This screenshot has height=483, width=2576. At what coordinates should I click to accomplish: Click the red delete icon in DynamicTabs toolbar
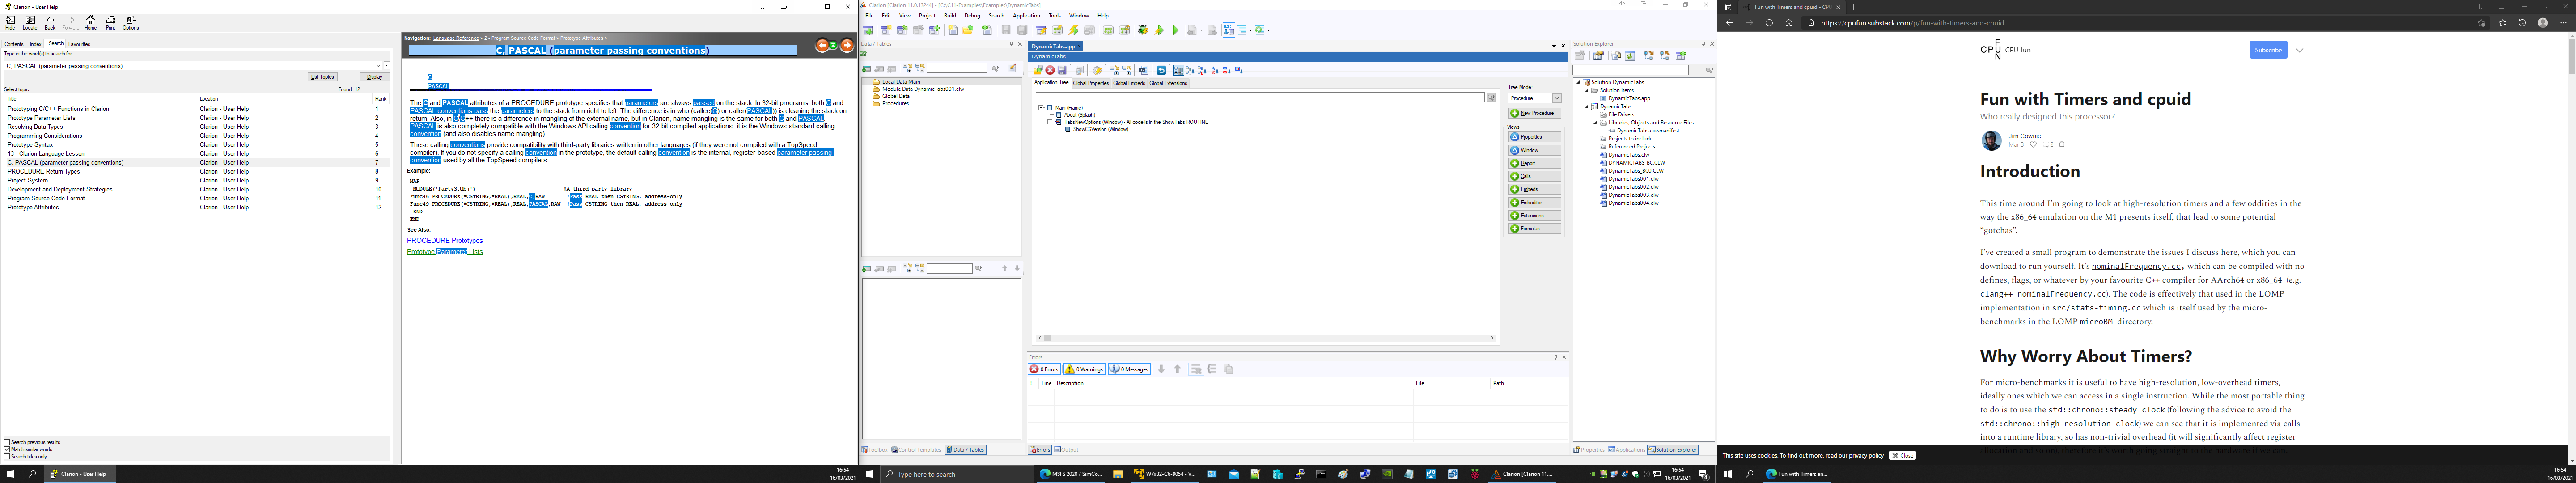pos(1050,70)
